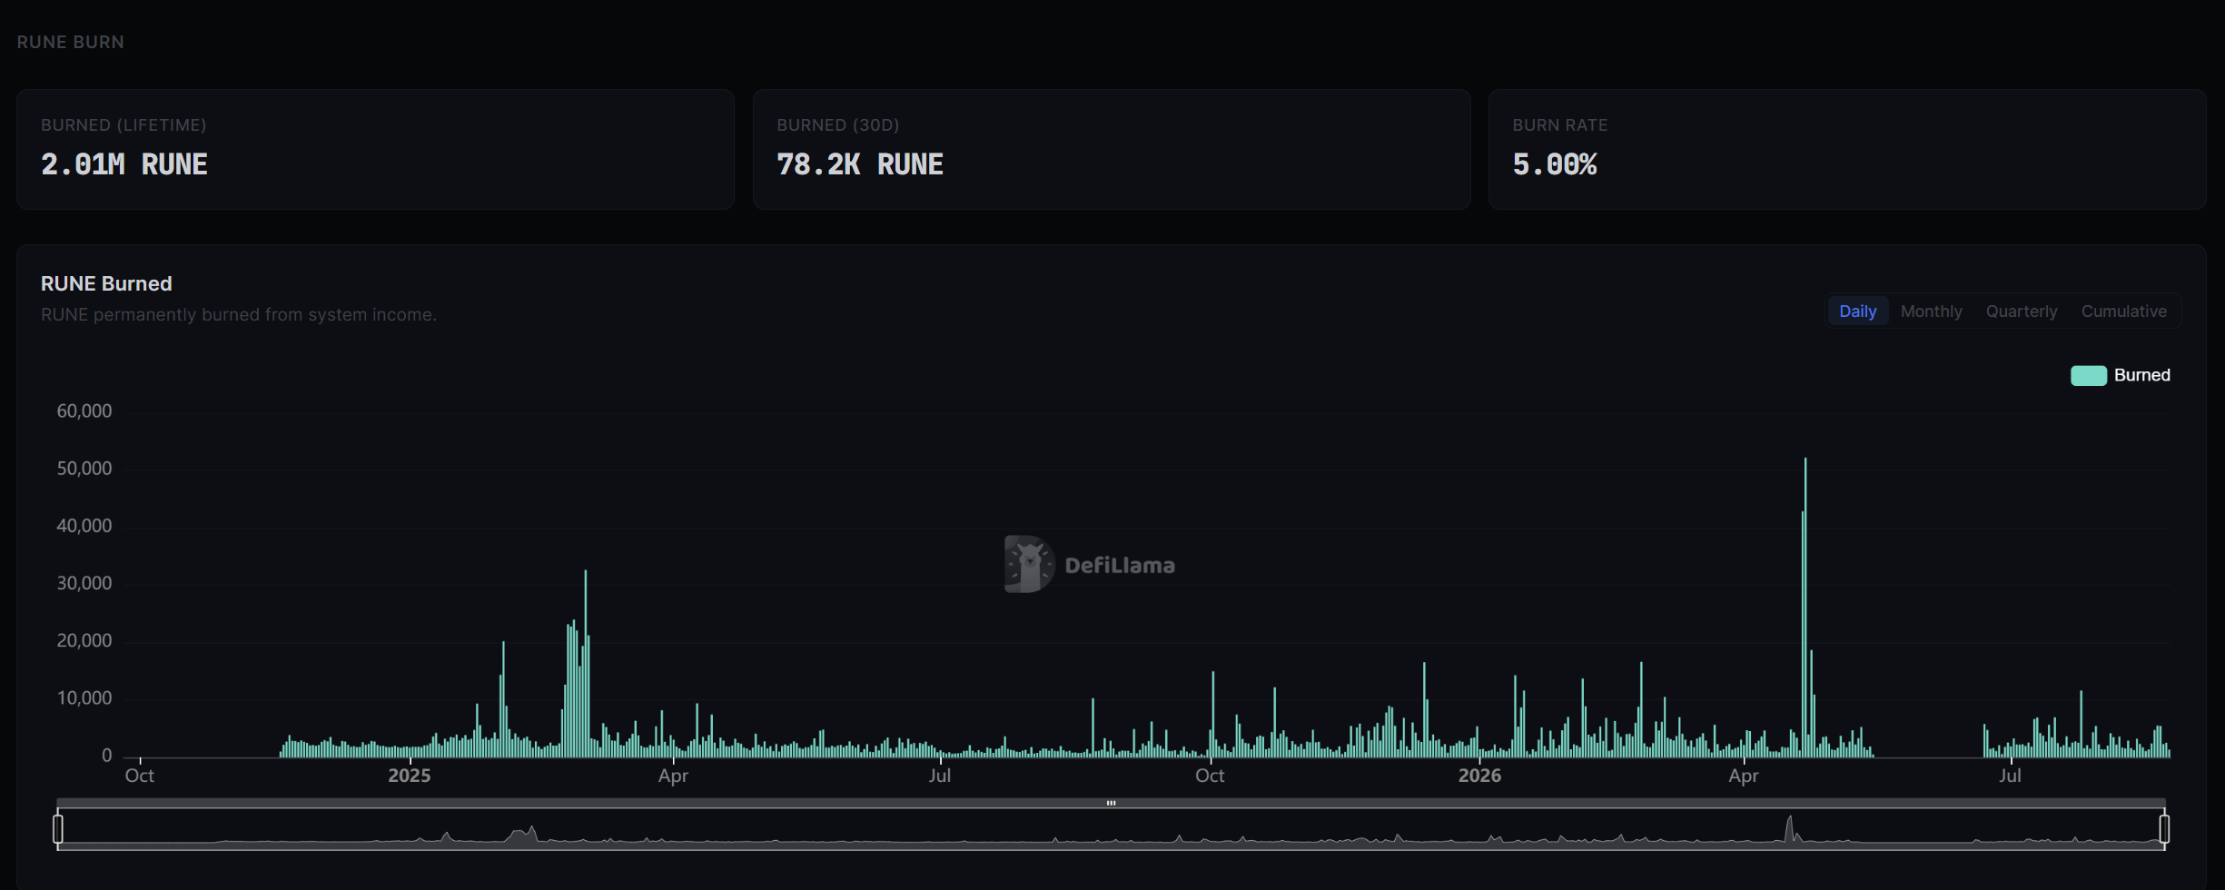Image resolution: width=2225 pixels, height=890 pixels.
Task: Click the 40,000 y-axis label
Action: (84, 526)
